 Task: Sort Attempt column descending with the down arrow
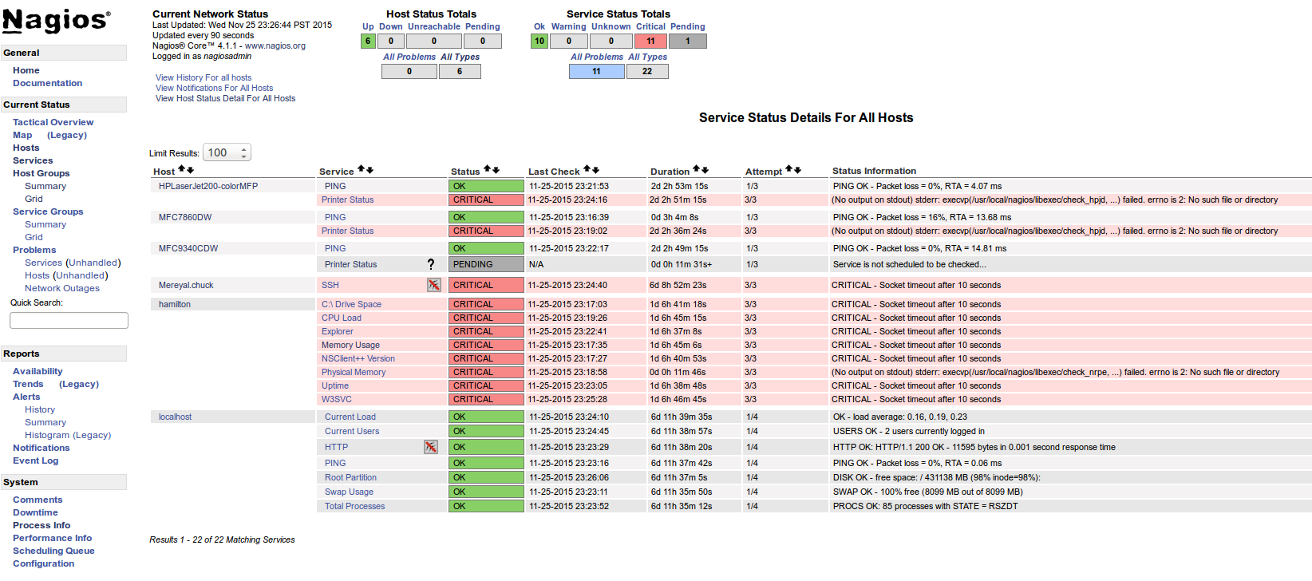798,170
